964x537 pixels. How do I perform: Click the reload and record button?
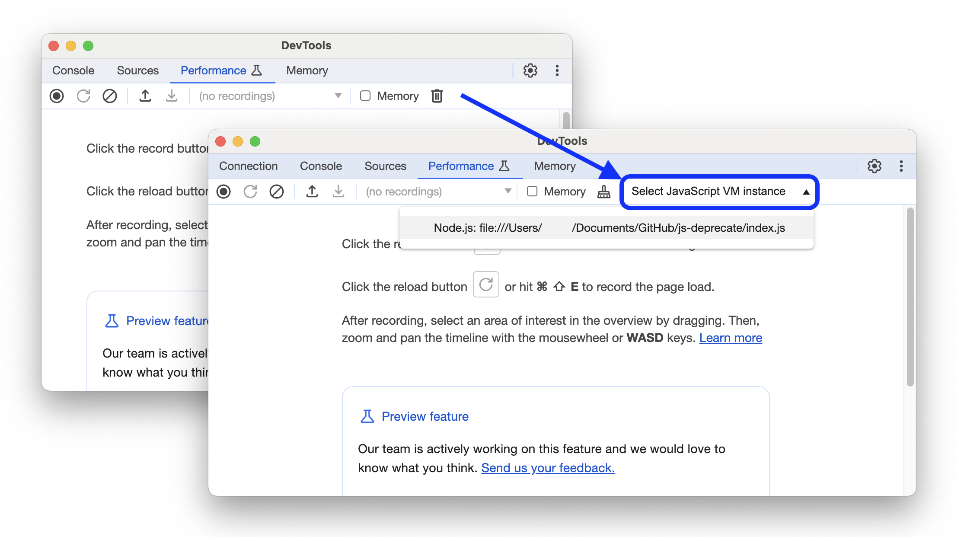coord(251,192)
